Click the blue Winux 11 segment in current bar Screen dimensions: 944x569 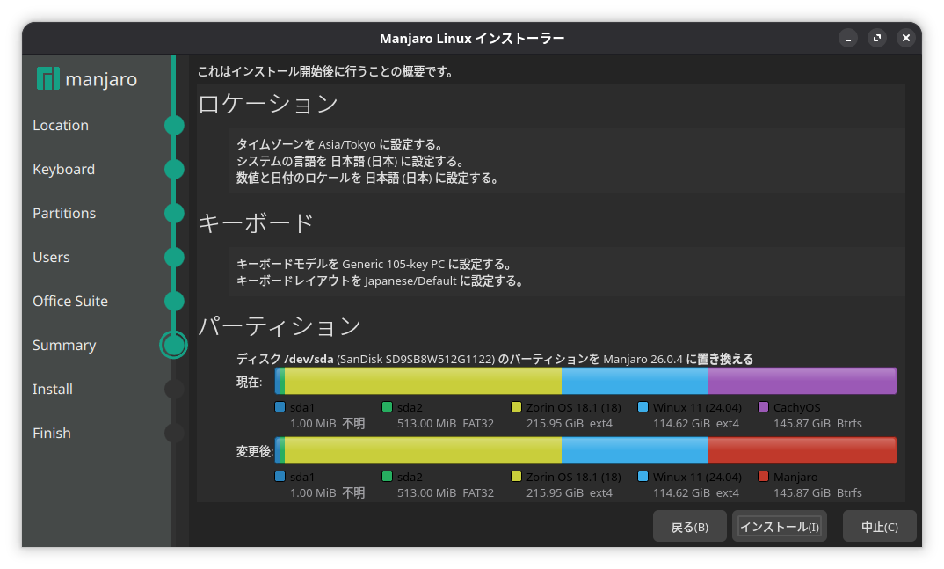tap(635, 381)
